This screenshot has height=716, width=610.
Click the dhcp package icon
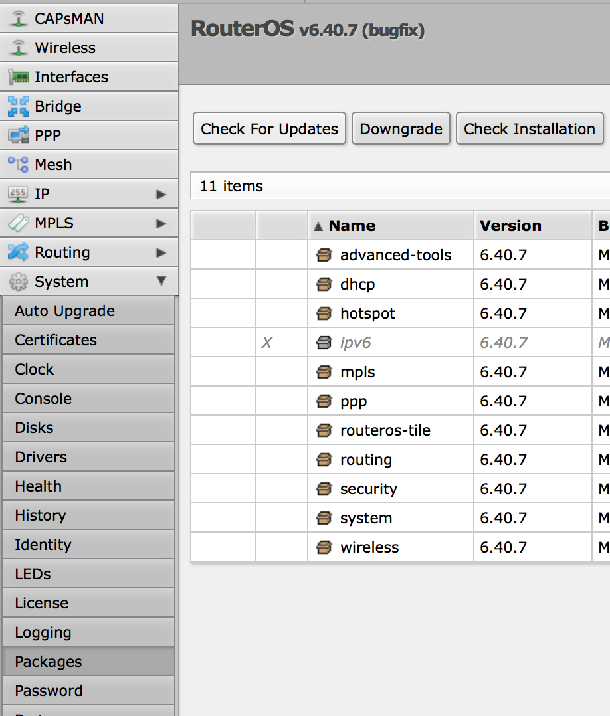[324, 284]
